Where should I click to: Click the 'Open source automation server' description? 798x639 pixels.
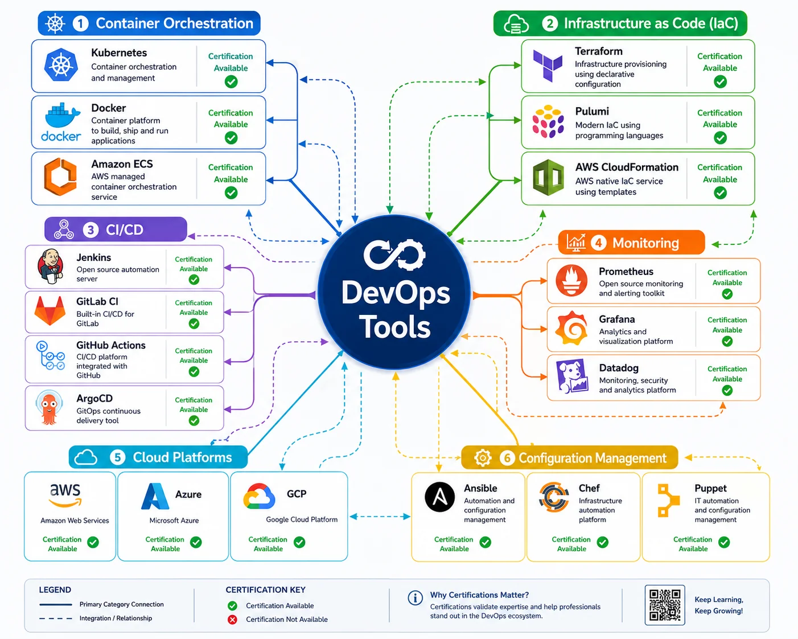[x=118, y=274]
